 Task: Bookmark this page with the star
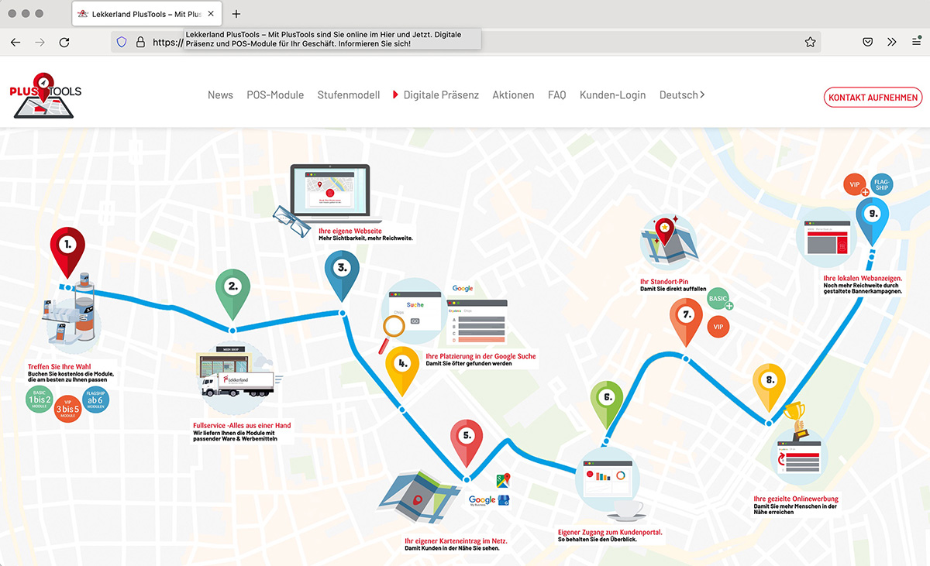pyautogui.click(x=810, y=43)
